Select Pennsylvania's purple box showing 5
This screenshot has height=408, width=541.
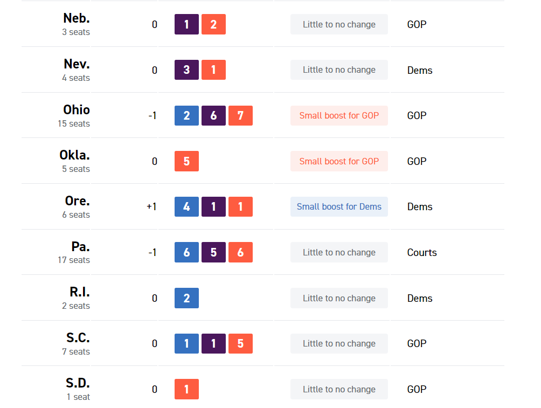pos(213,252)
